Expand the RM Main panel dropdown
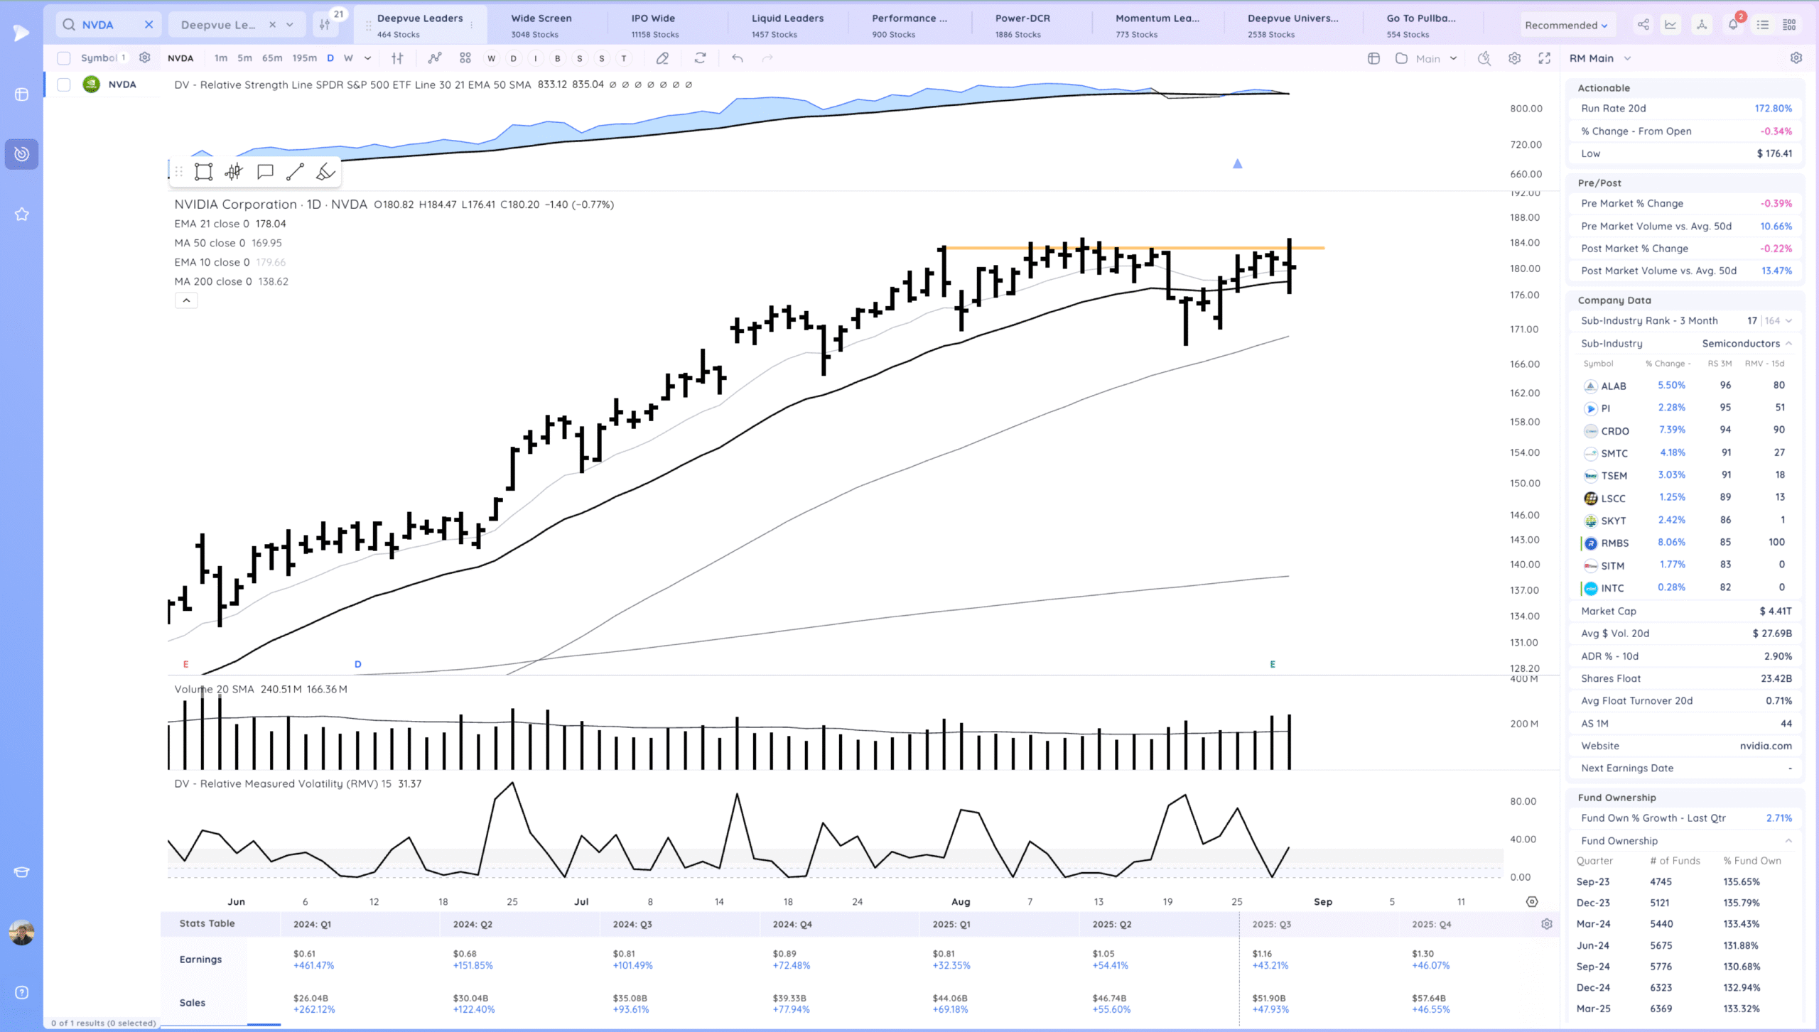This screenshot has height=1032, width=1819. [1627, 58]
